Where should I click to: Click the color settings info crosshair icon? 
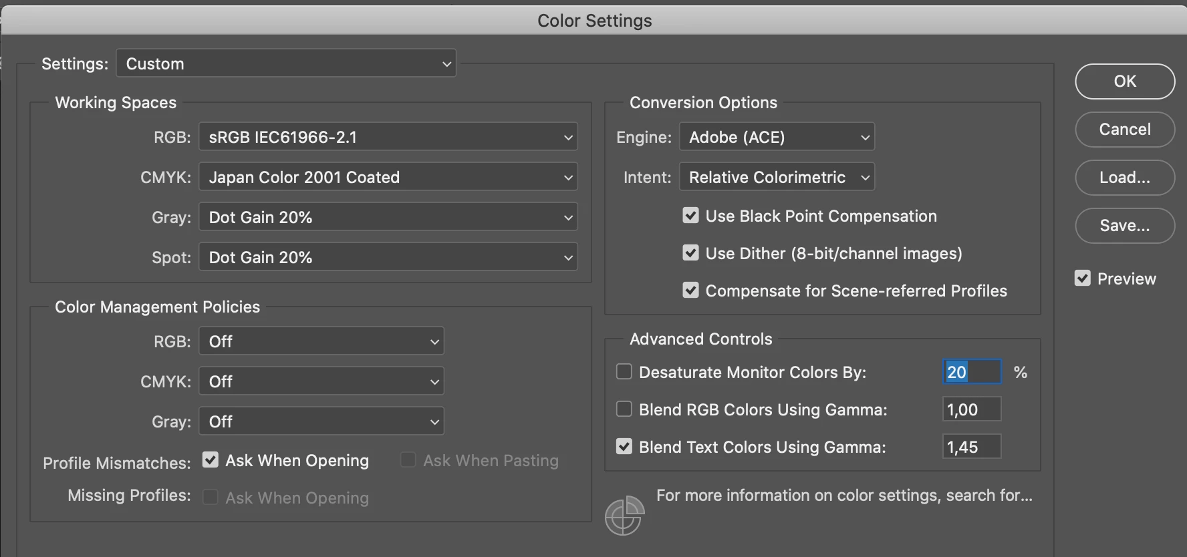coord(624,516)
